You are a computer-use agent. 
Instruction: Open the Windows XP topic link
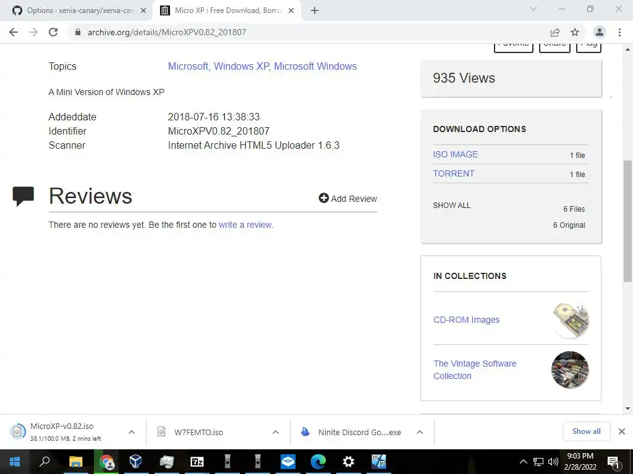tap(241, 66)
